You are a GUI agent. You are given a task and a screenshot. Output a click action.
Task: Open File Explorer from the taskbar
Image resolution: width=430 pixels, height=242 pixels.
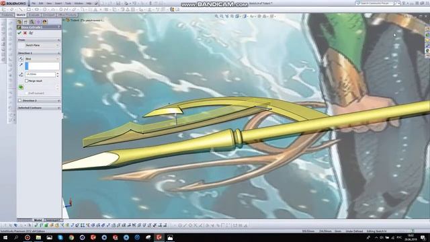(38, 237)
